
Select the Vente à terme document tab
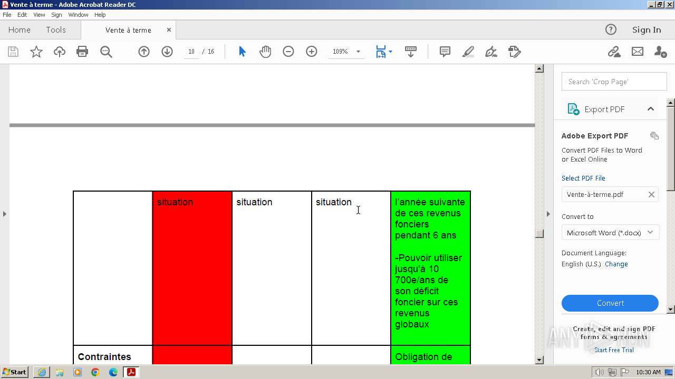[128, 30]
